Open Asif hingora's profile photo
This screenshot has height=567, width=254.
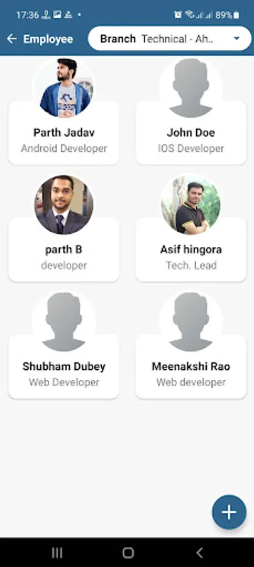click(x=191, y=205)
